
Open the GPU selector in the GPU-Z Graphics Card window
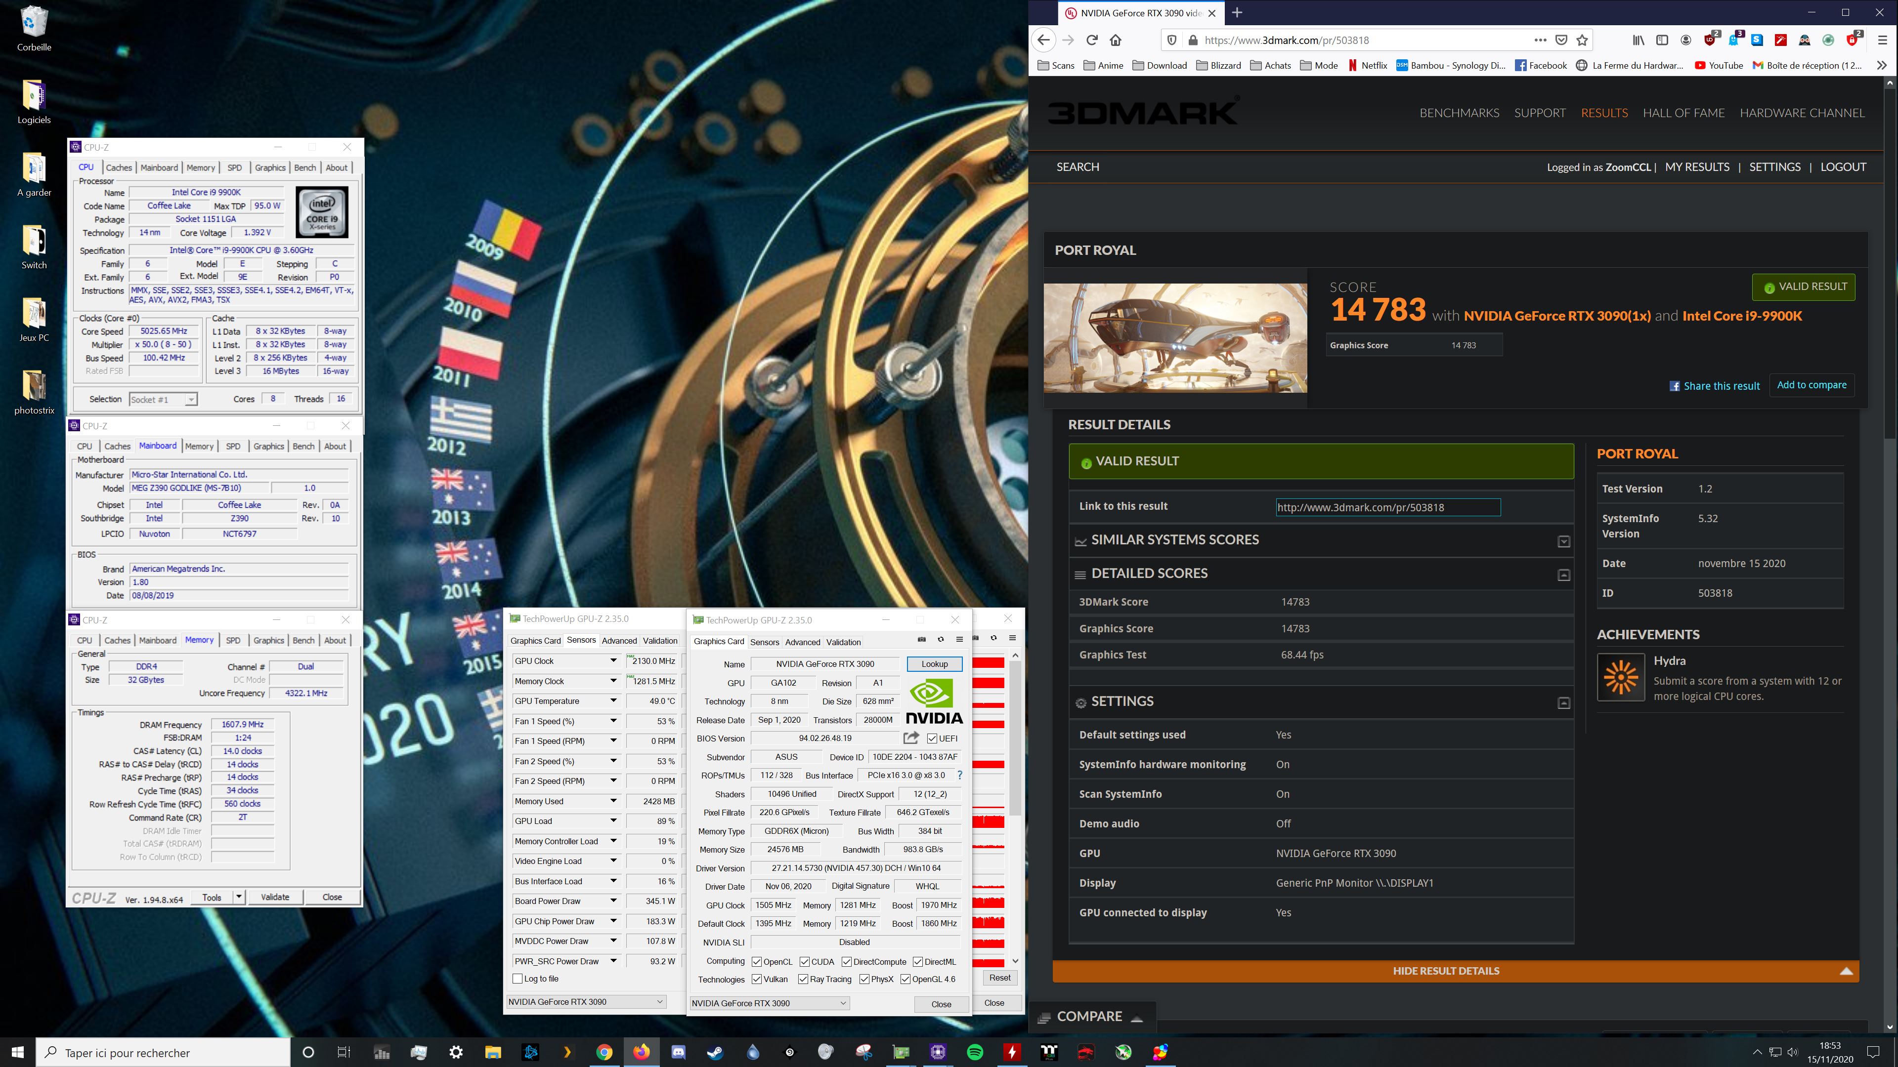coord(769,1003)
